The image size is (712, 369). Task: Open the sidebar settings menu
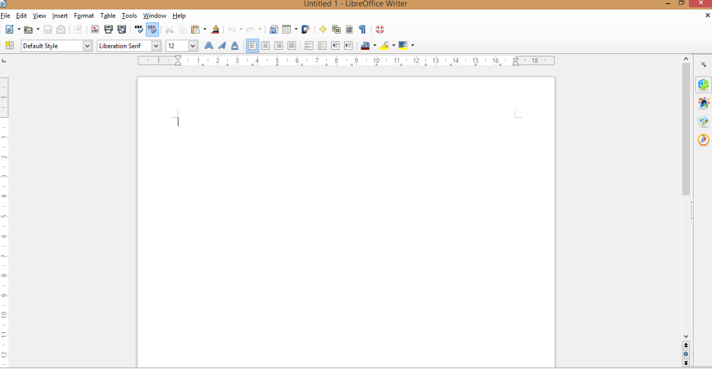(x=704, y=64)
